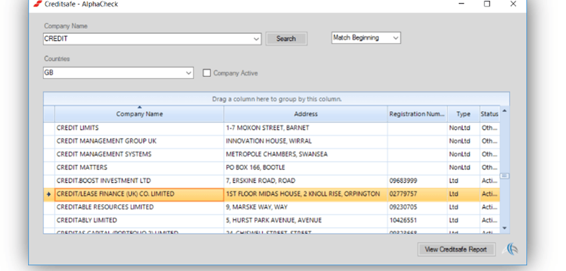
Task: Click the blue swirl logo beside the report button
Action: pyautogui.click(x=509, y=250)
